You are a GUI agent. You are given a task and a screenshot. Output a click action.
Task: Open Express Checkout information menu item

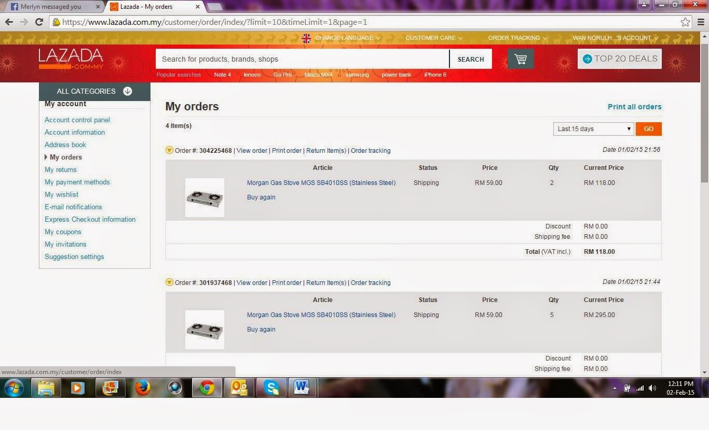point(90,219)
